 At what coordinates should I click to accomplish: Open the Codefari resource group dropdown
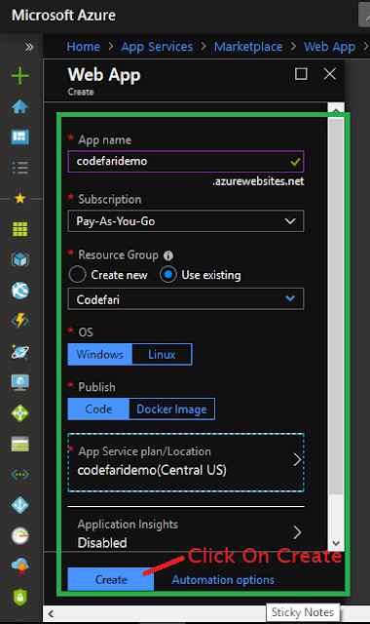point(186,299)
